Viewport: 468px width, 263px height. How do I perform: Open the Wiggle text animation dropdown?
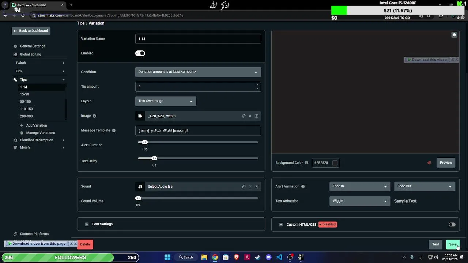coord(360,201)
